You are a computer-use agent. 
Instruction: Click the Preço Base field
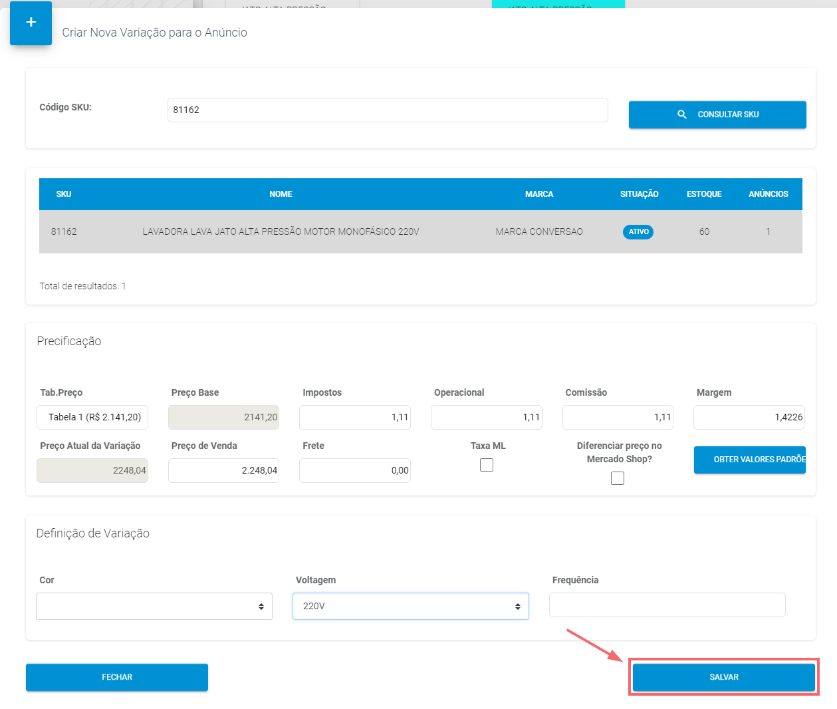point(223,417)
